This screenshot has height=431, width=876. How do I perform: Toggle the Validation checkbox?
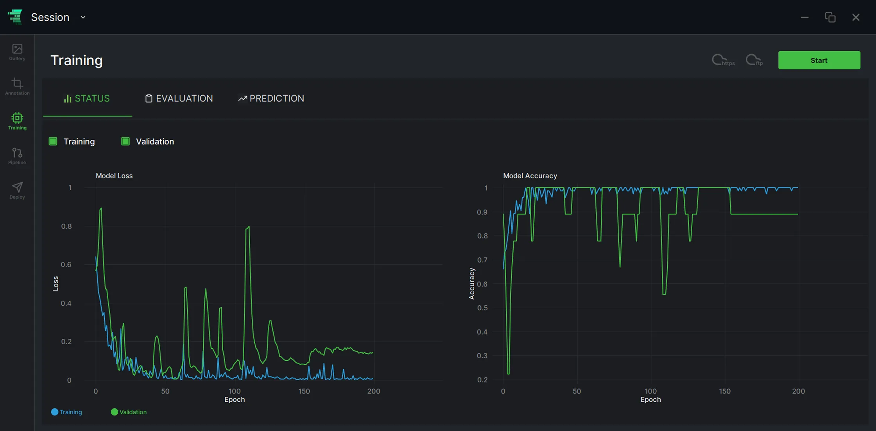[x=125, y=141]
